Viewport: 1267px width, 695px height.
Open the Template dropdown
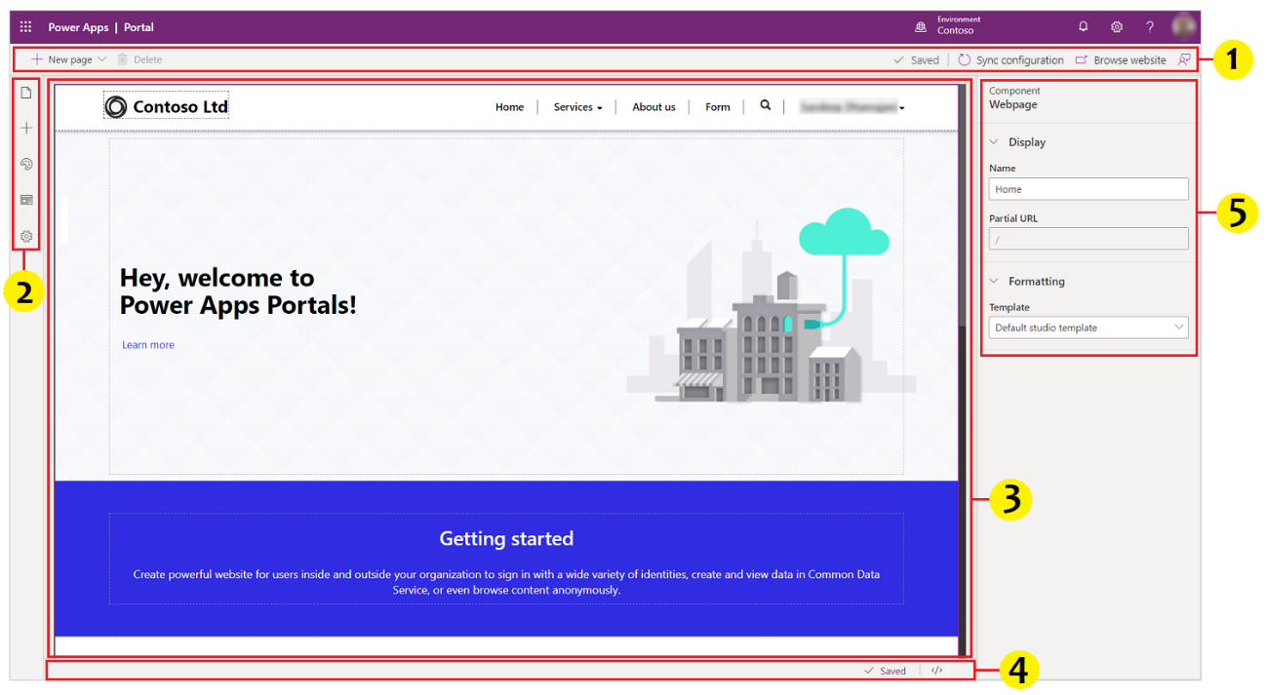(1088, 328)
